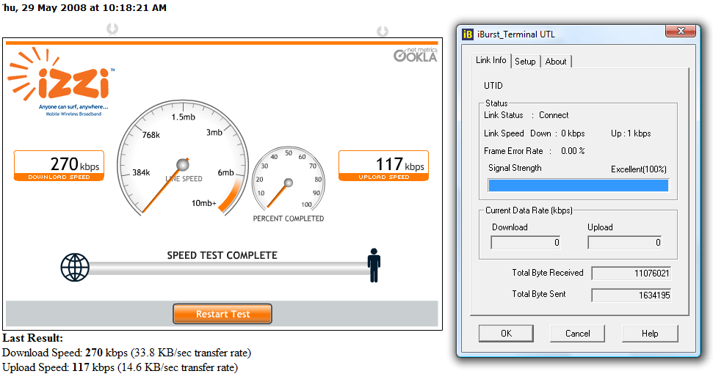Screen dimensions: 713x382
Task: Close the iBurst_Terminal UTL window
Action: click(681, 31)
